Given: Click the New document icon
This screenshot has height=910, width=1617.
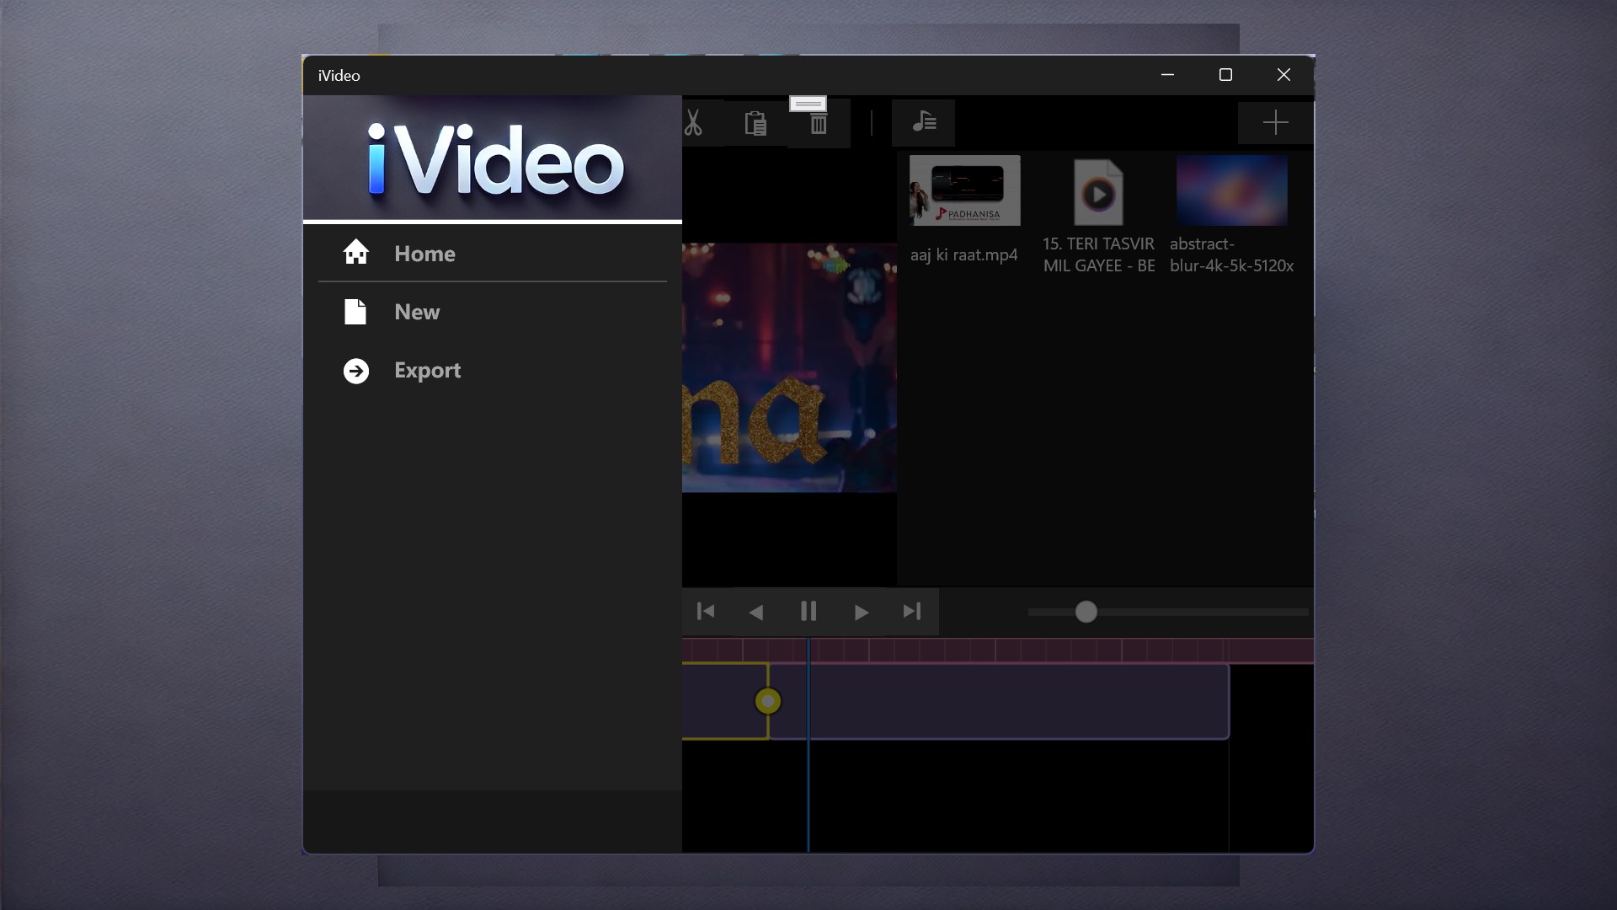Looking at the screenshot, I should pos(355,312).
